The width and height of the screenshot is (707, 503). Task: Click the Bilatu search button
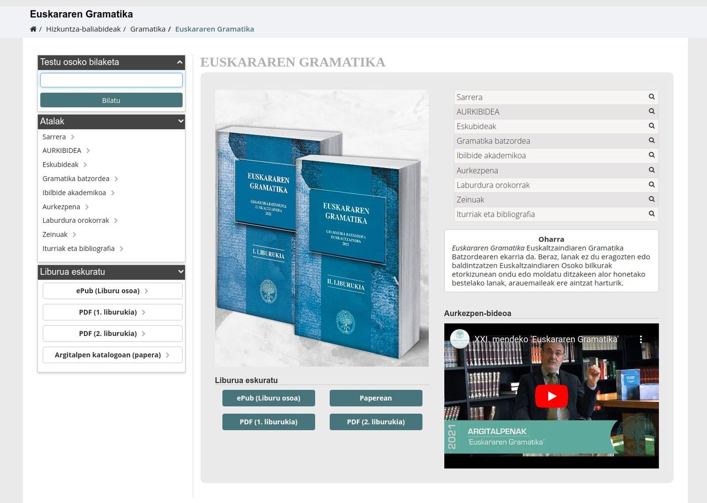click(111, 100)
